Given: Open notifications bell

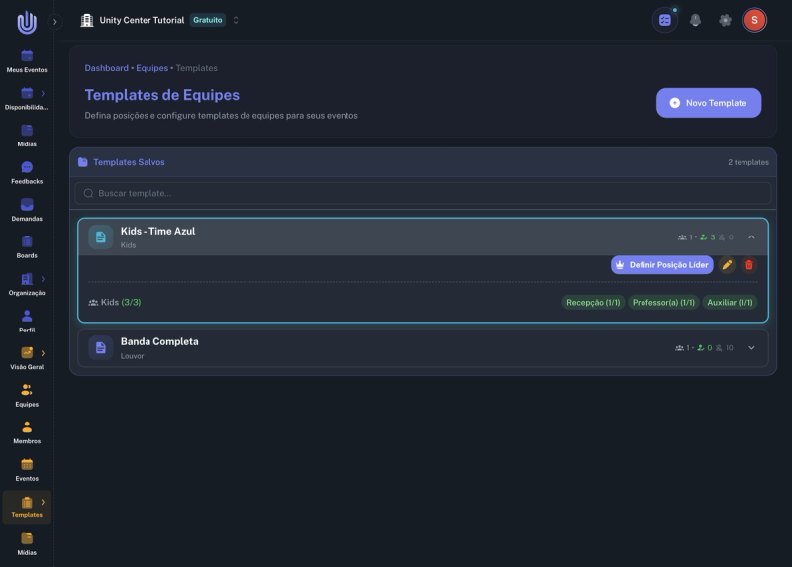Looking at the screenshot, I should (696, 20).
